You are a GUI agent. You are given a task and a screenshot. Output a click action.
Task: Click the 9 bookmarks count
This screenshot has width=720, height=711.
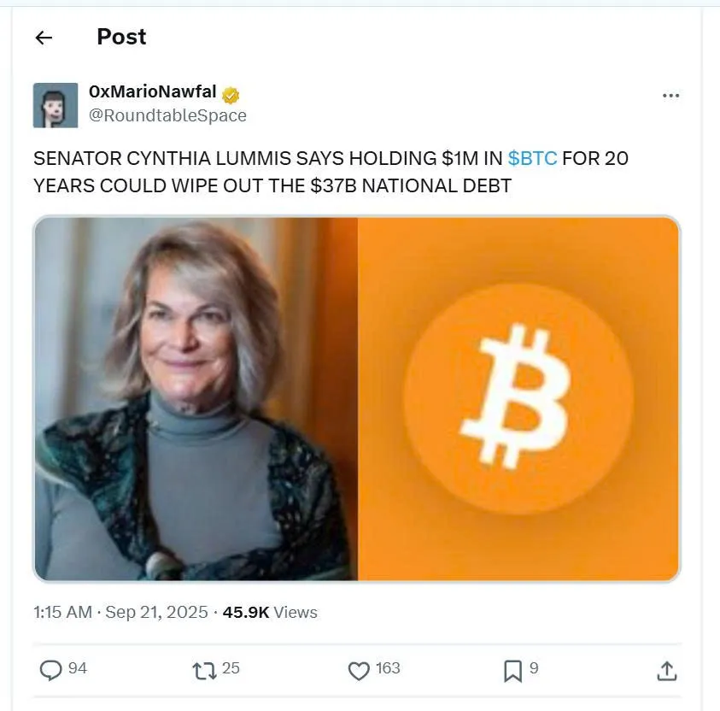tap(534, 667)
